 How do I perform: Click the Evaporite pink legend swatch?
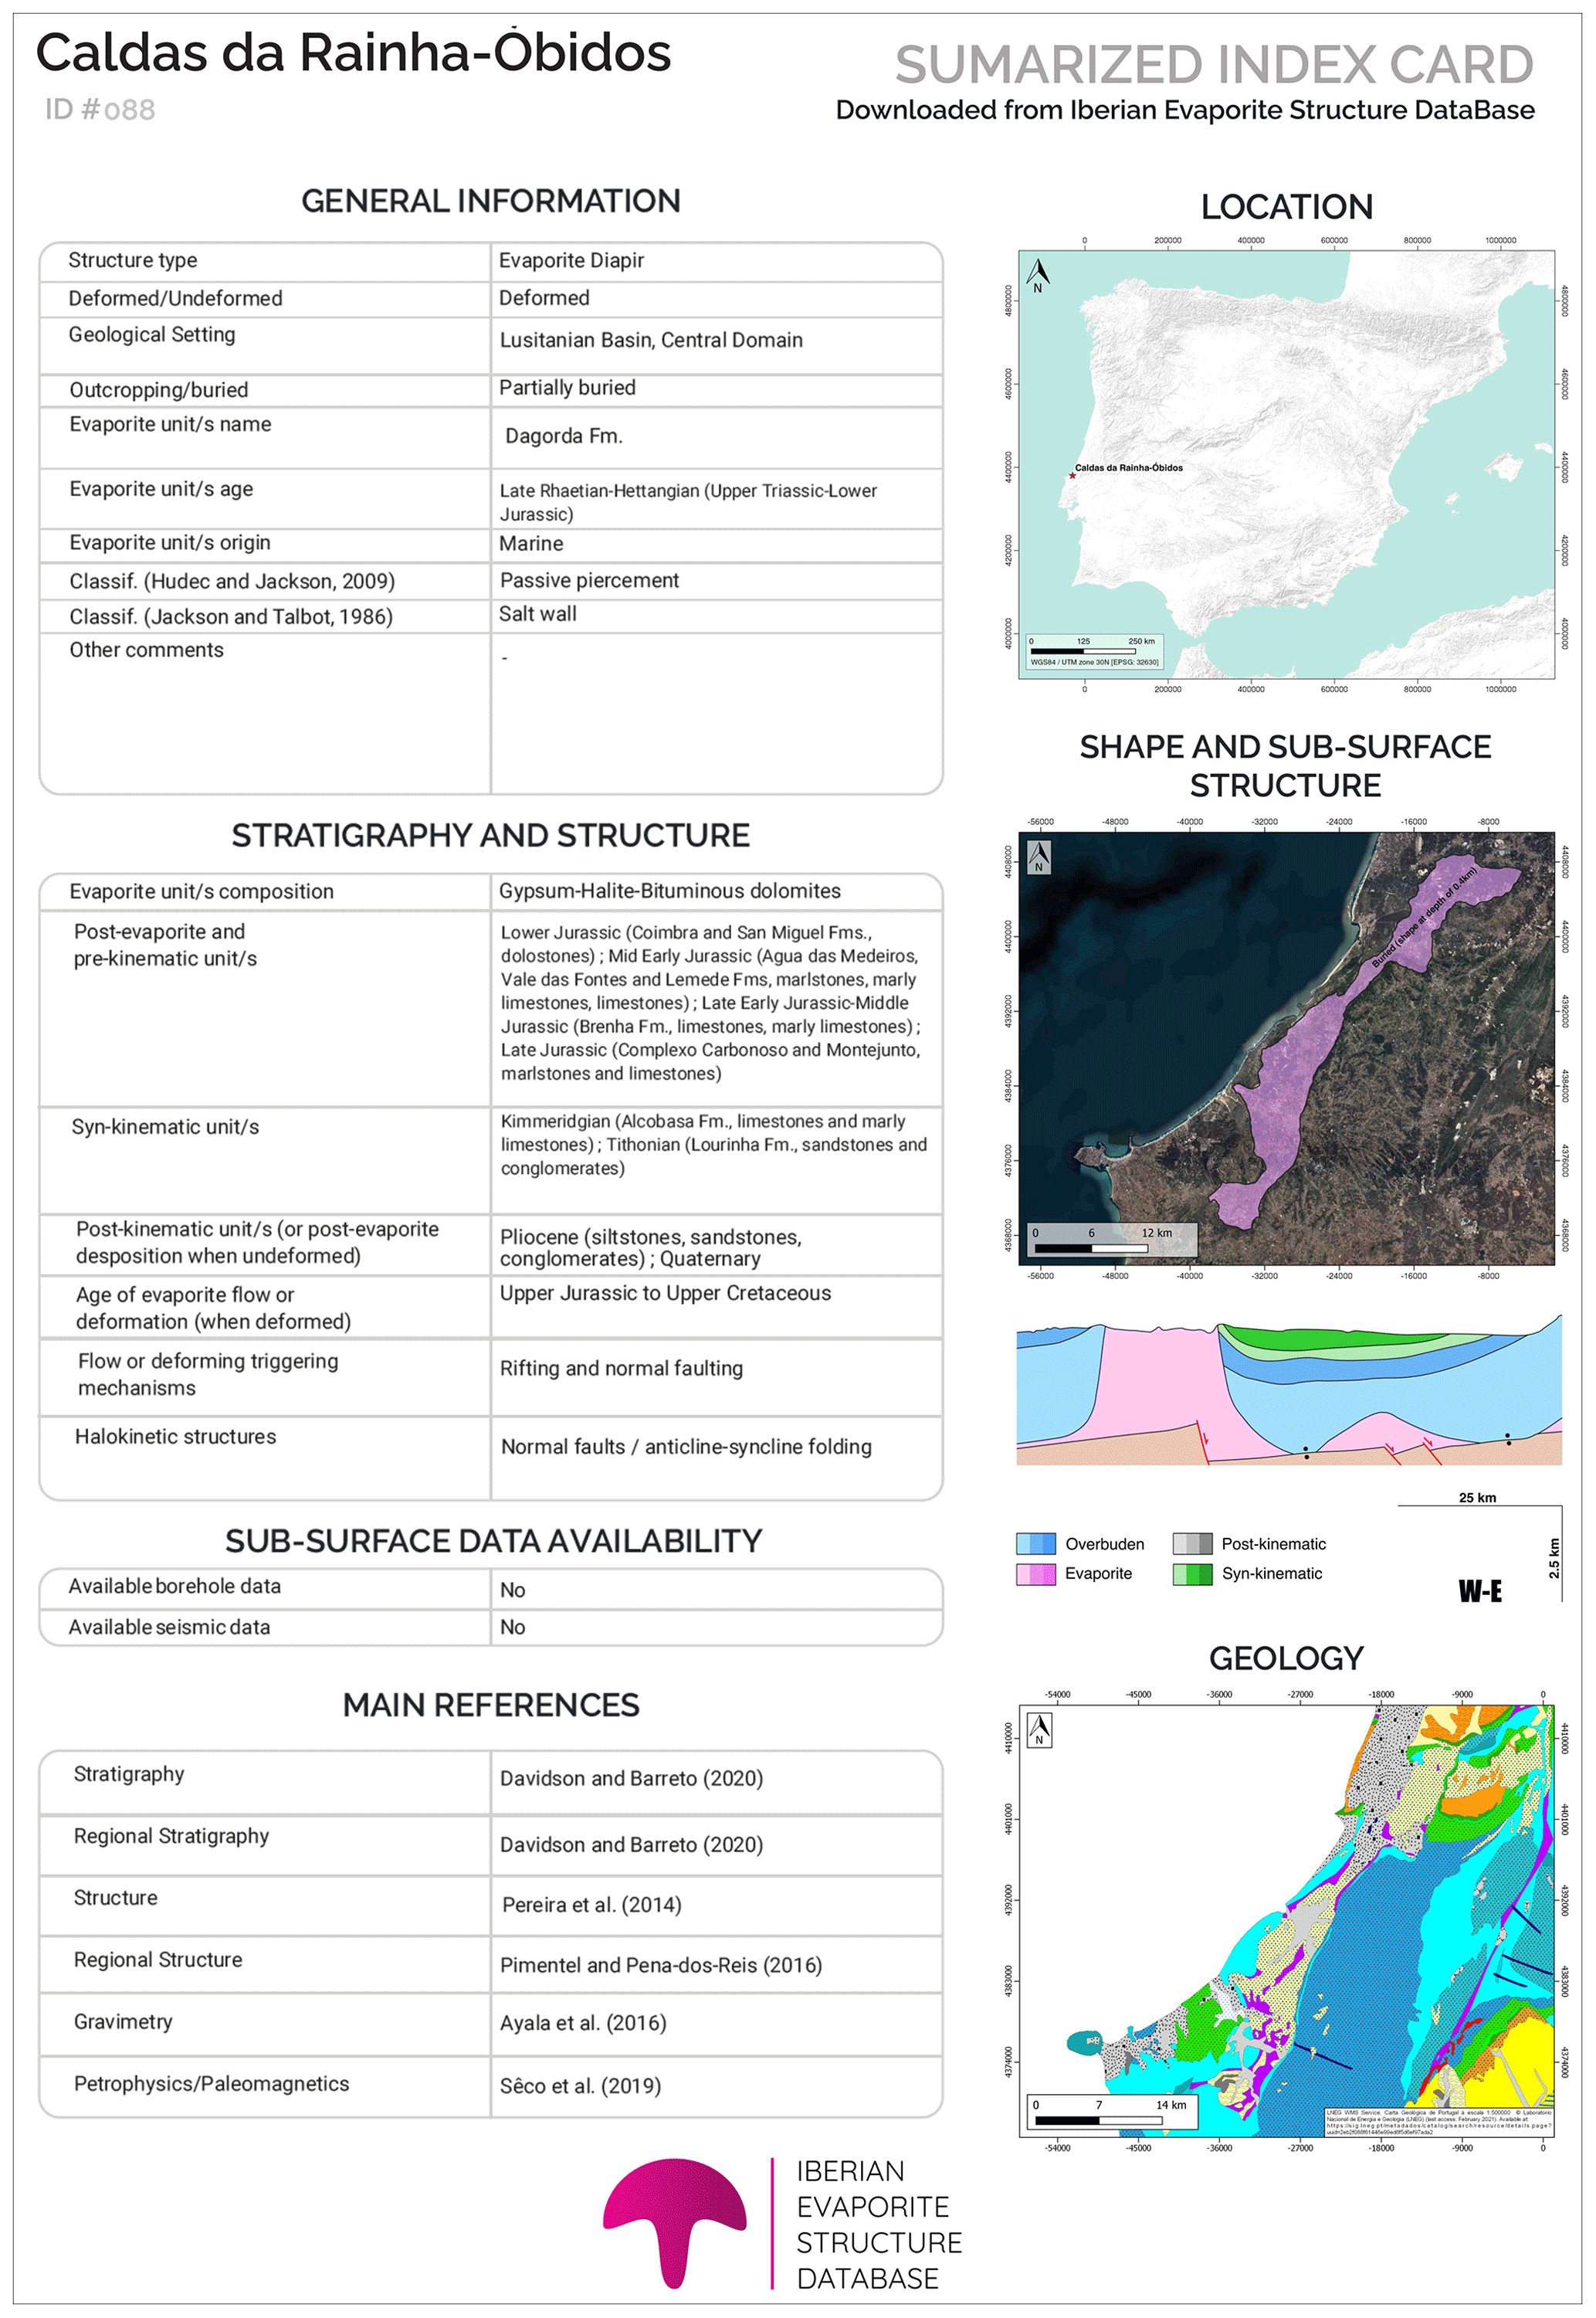[1035, 1573]
